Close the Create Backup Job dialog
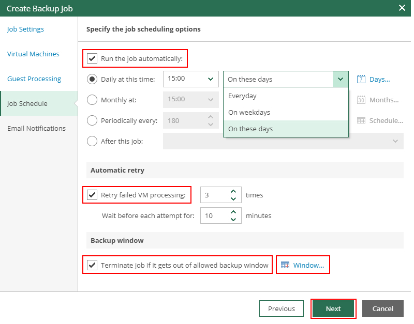 coord(402,8)
